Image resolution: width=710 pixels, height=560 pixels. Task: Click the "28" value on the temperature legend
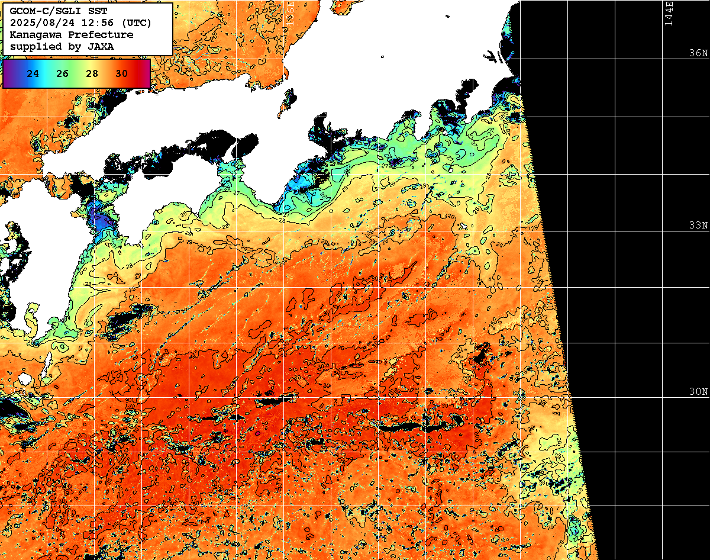point(92,74)
